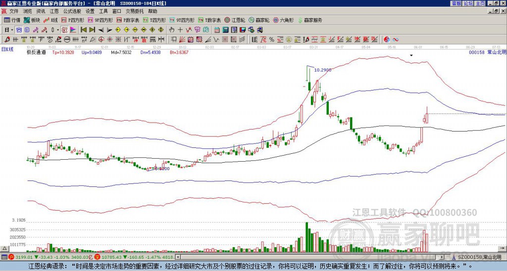Open the 交易委托 menu
This screenshot has width=507, height=271.
(135, 11)
